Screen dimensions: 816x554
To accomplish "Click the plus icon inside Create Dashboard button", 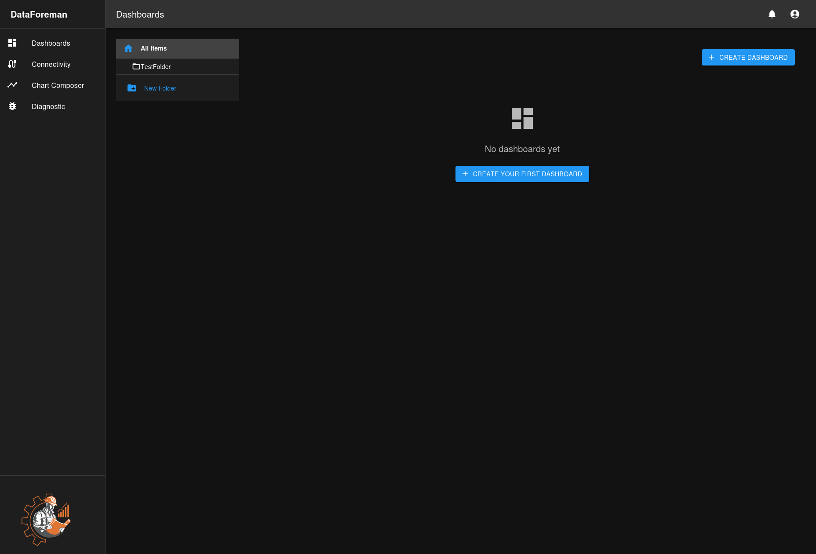I will click(x=711, y=57).
